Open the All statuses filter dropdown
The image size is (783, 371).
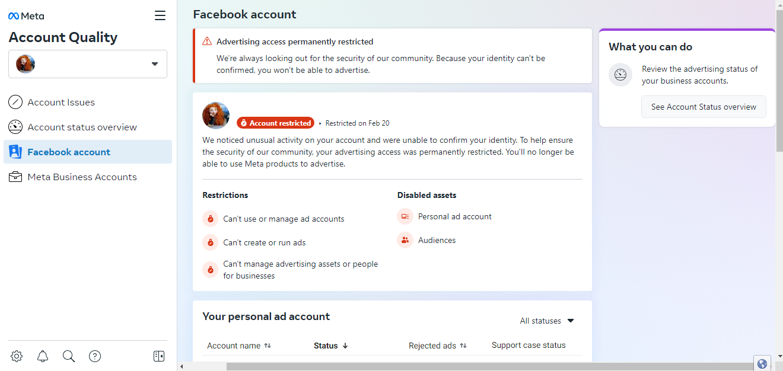point(547,321)
